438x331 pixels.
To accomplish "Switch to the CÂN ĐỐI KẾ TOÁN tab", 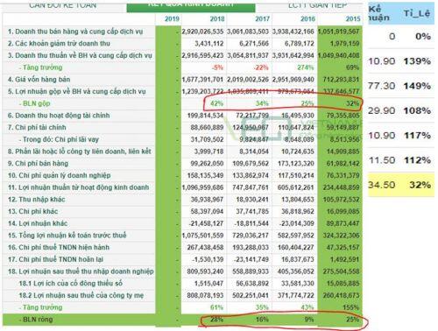I will [63, 5].
